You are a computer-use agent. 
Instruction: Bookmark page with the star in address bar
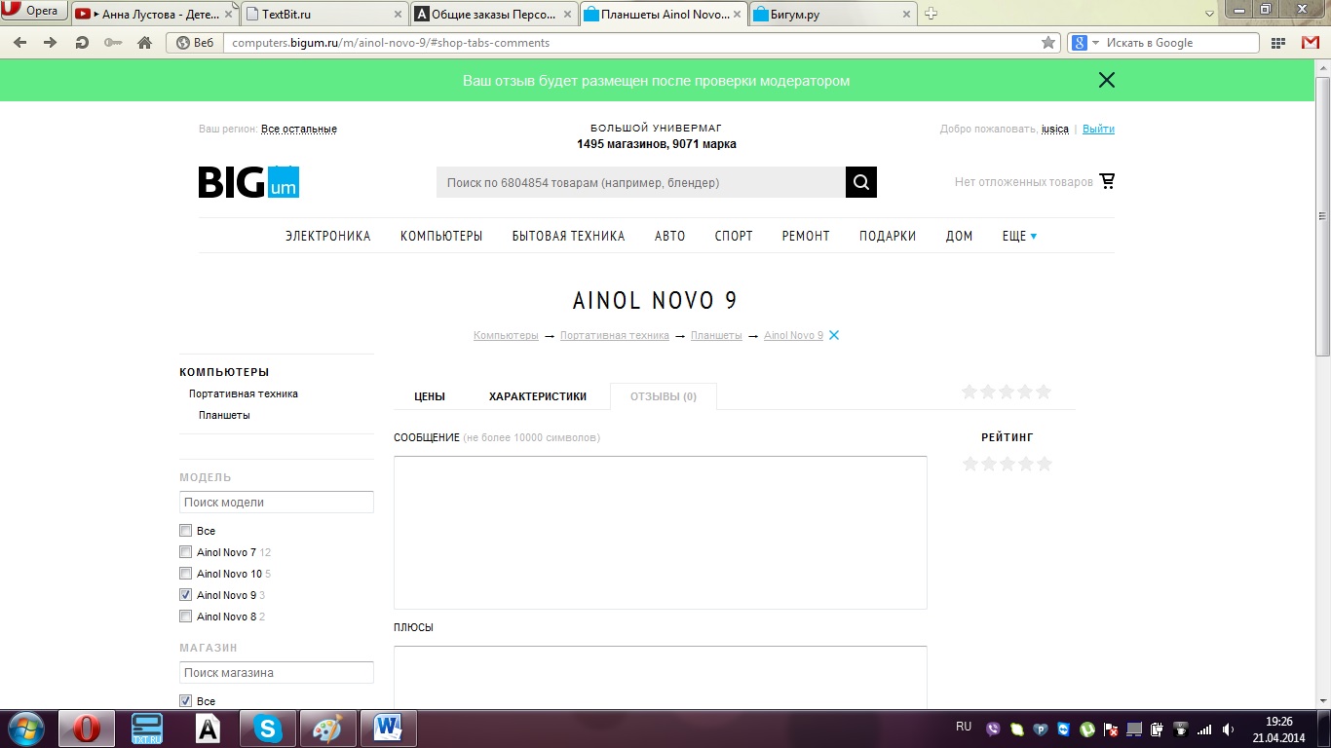point(1048,43)
